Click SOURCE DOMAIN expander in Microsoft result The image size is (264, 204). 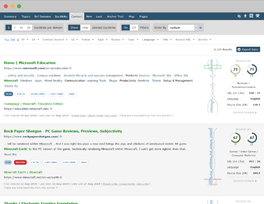click(x=245, y=113)
